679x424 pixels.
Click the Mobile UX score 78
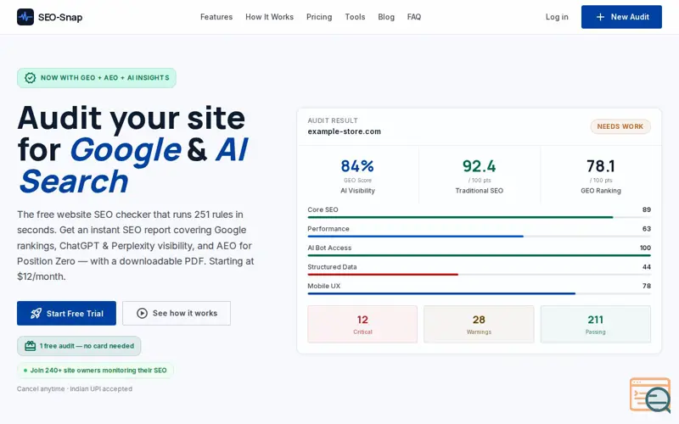tap(647, 286)
